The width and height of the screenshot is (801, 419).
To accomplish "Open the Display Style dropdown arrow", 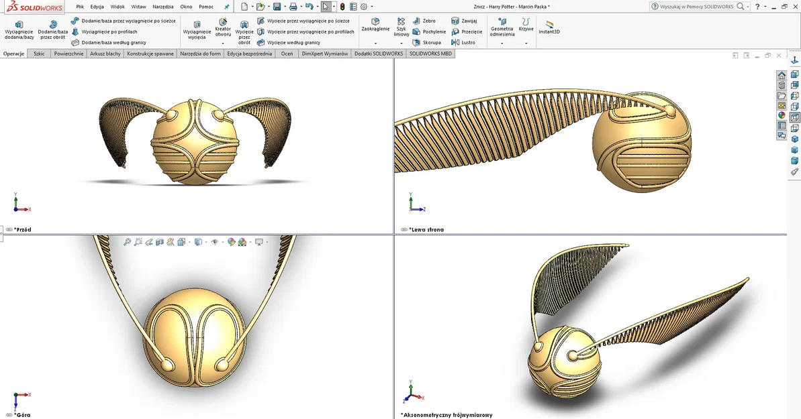I will [x=205, y=243].
